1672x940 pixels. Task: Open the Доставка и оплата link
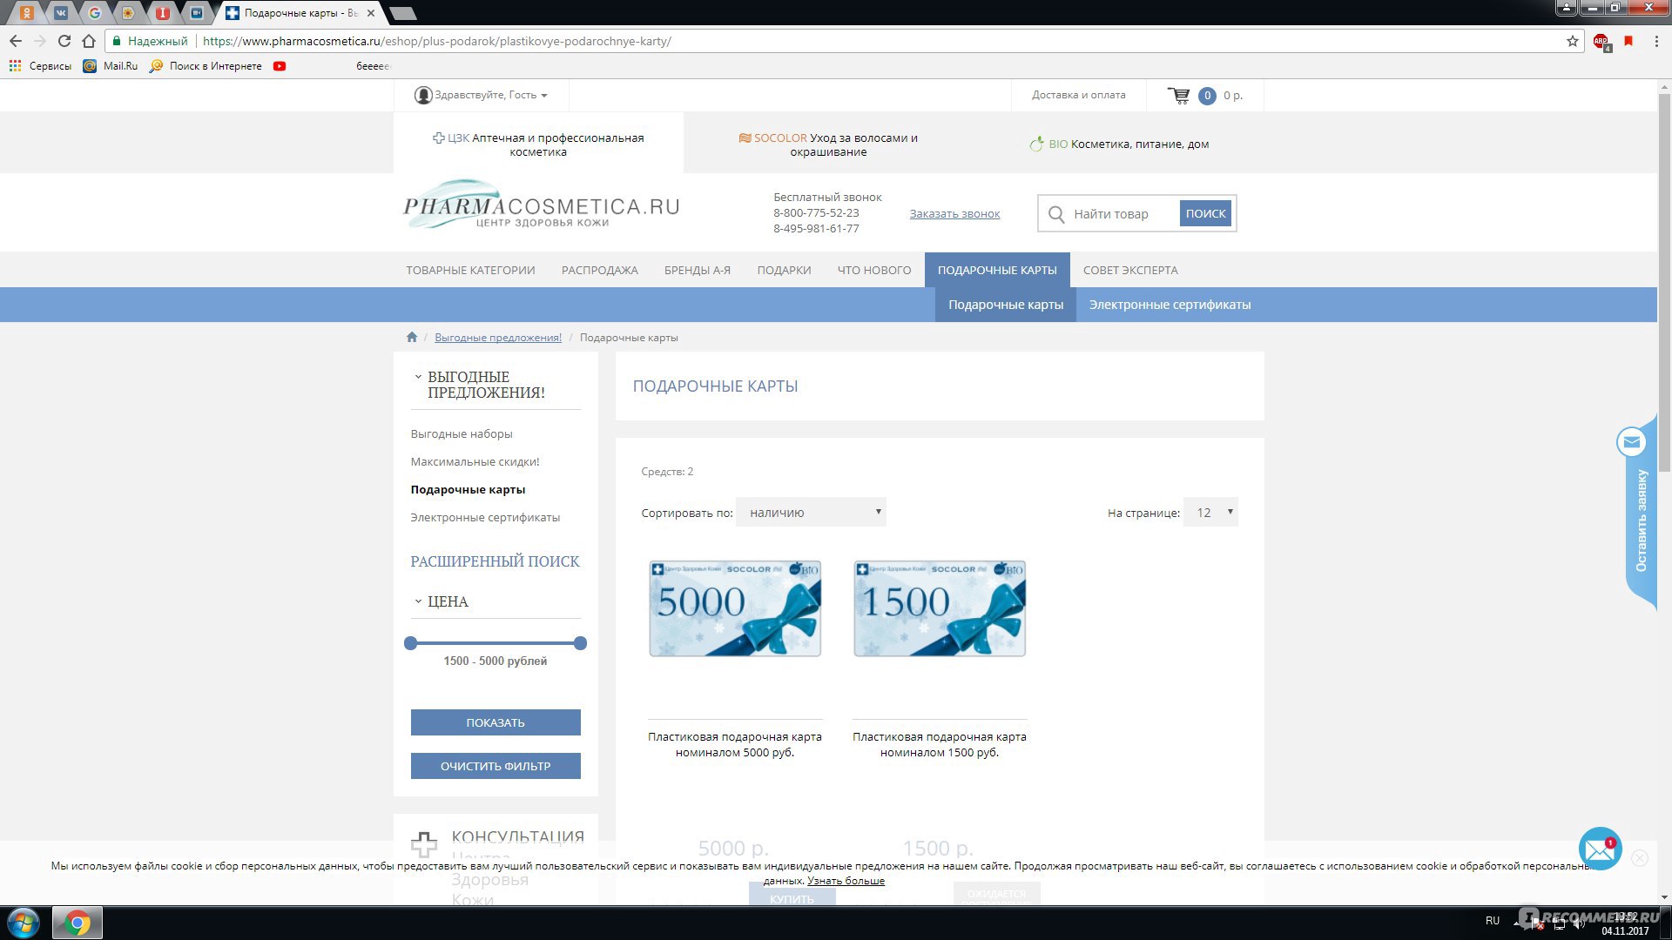coord(1078,95)
